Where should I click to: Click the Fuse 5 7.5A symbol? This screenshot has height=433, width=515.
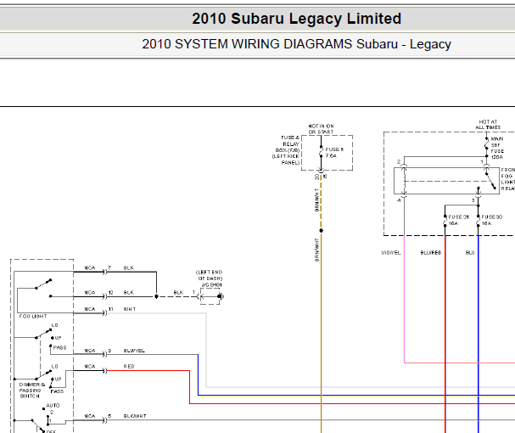coord(321,155)
